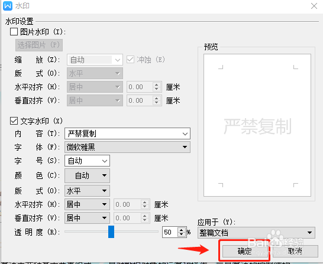This screenshot has height=264, width=323.
Task: Open the 字号 size dropdown
Action: click(x=87, y=161)
